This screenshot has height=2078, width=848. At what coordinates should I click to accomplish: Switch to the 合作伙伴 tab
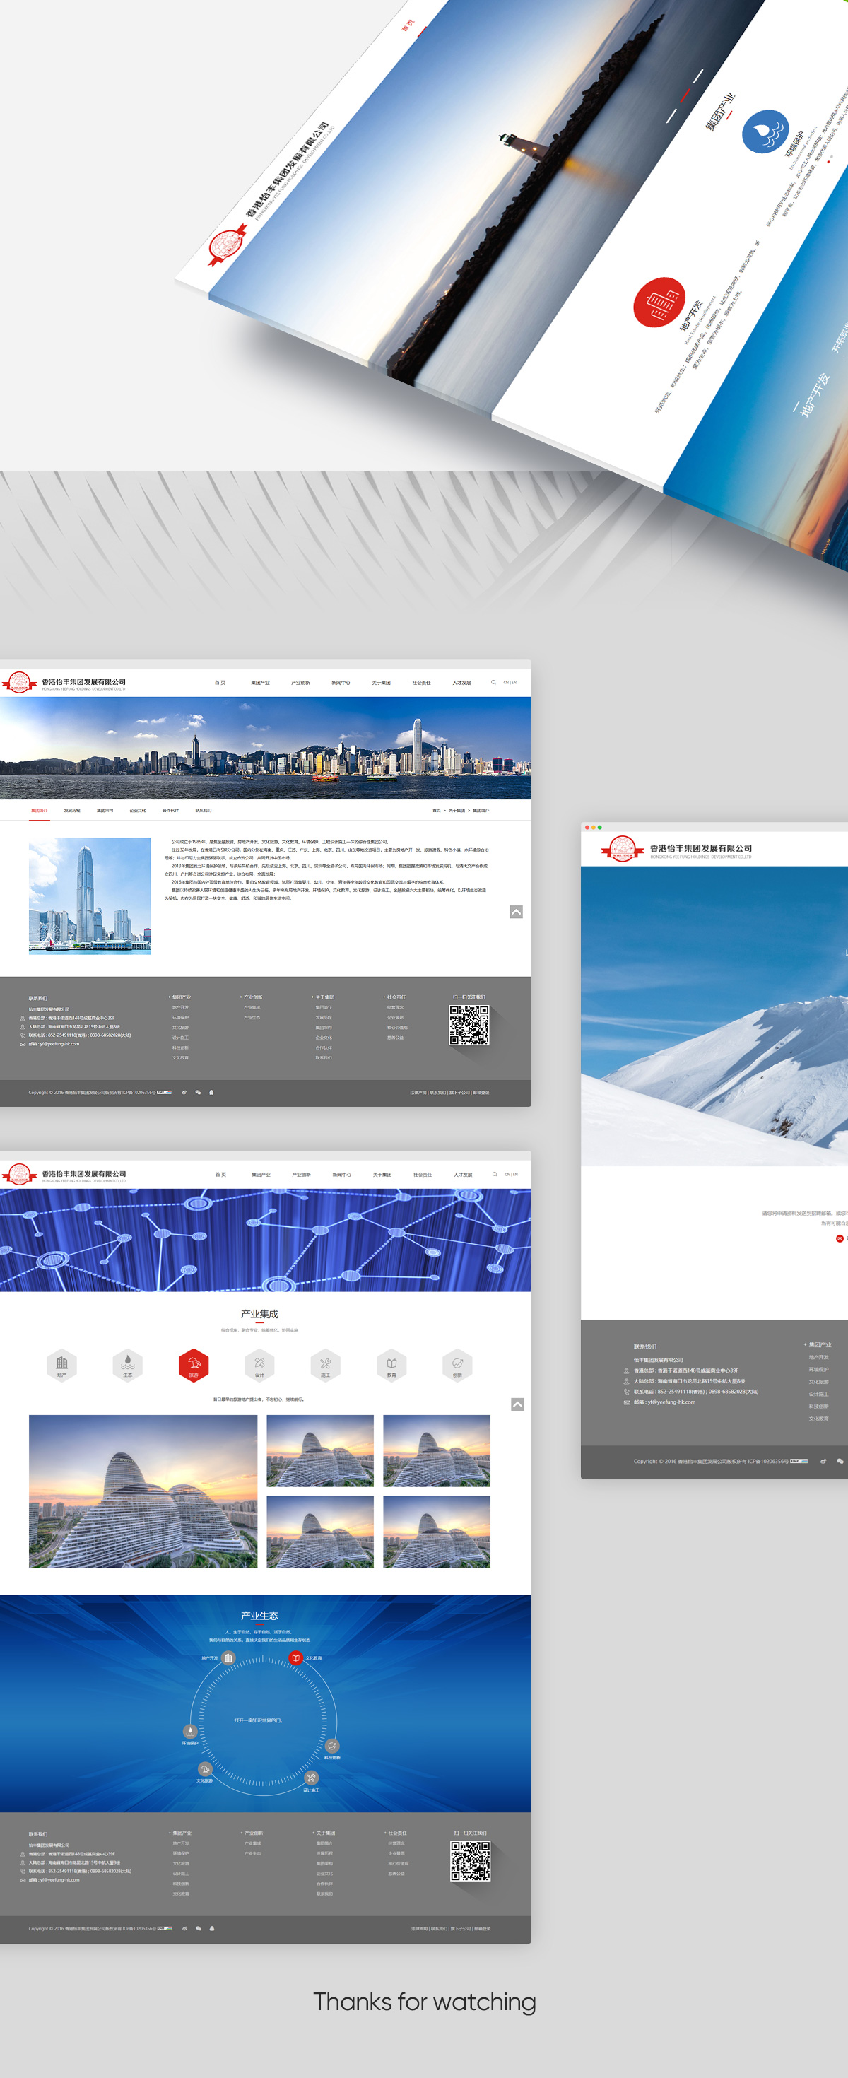(x=170, y=810)
